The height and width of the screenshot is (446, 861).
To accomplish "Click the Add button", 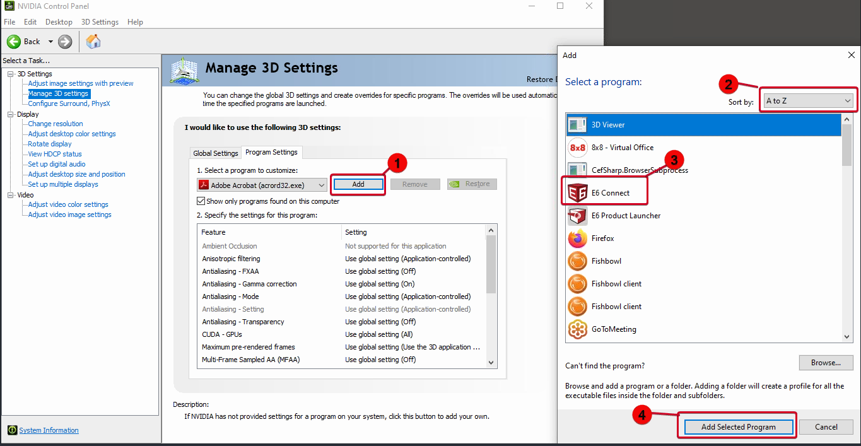I will tap(358, 184).
